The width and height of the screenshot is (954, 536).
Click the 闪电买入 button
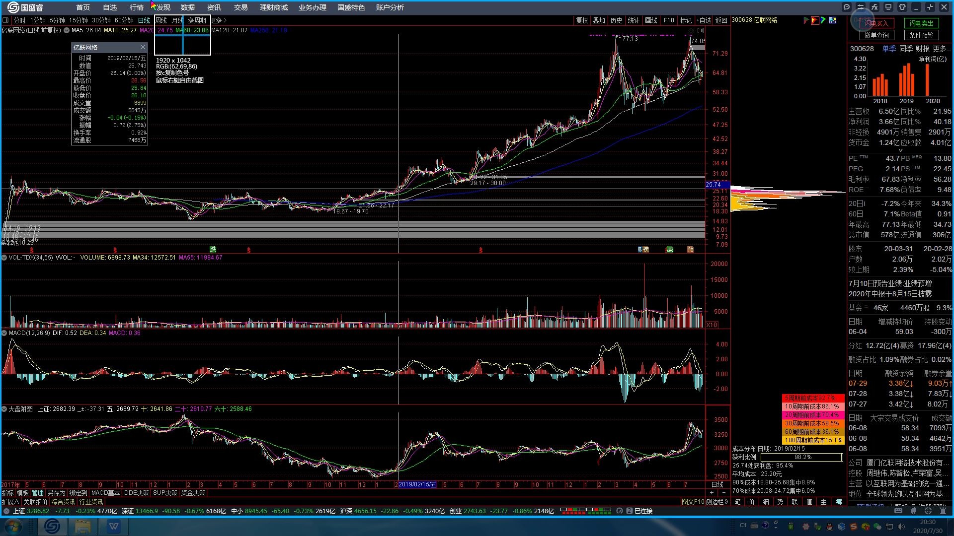pyautogui.click(x=877, y=23)
